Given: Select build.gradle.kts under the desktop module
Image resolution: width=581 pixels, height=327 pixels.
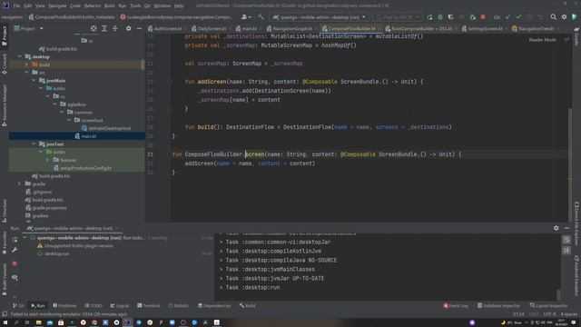Looking at the screenshot, I should point(51,176).
